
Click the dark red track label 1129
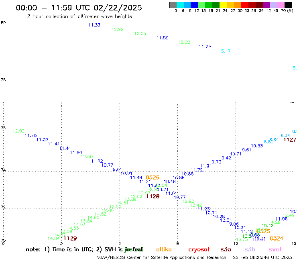point(70,239)
